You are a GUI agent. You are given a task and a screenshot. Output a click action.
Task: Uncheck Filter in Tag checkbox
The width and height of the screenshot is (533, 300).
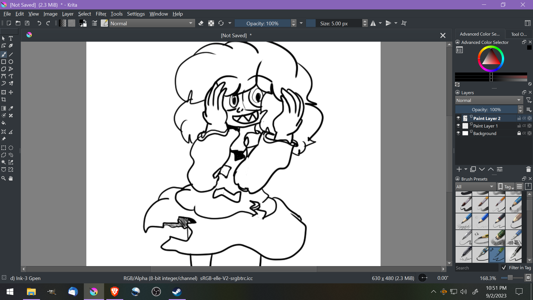click(504, 267)
